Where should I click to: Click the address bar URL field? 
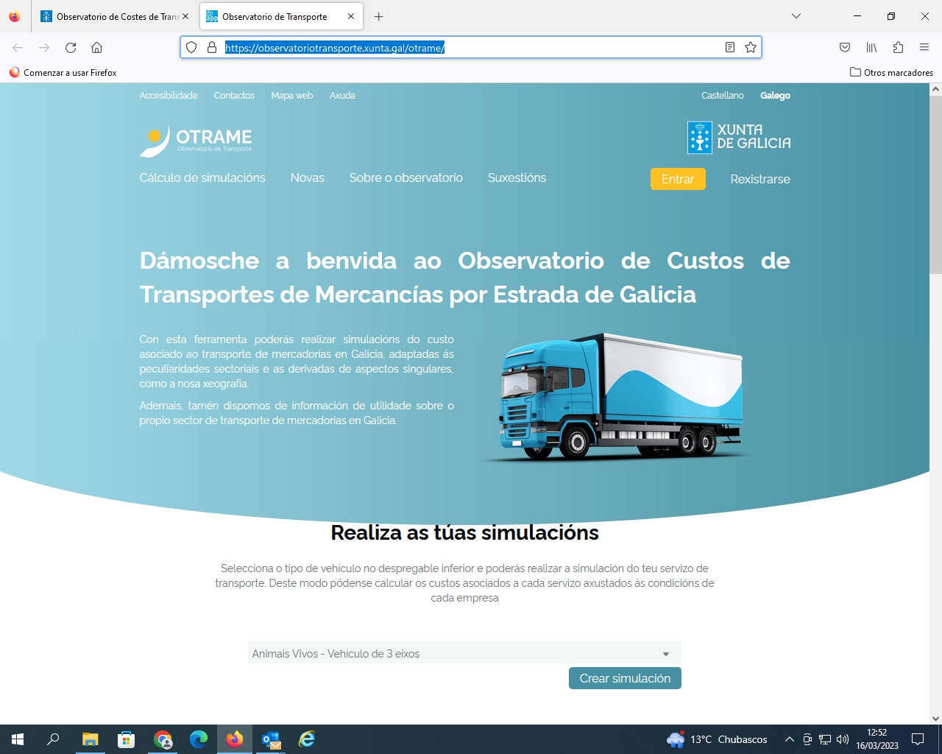coord(471,48)
